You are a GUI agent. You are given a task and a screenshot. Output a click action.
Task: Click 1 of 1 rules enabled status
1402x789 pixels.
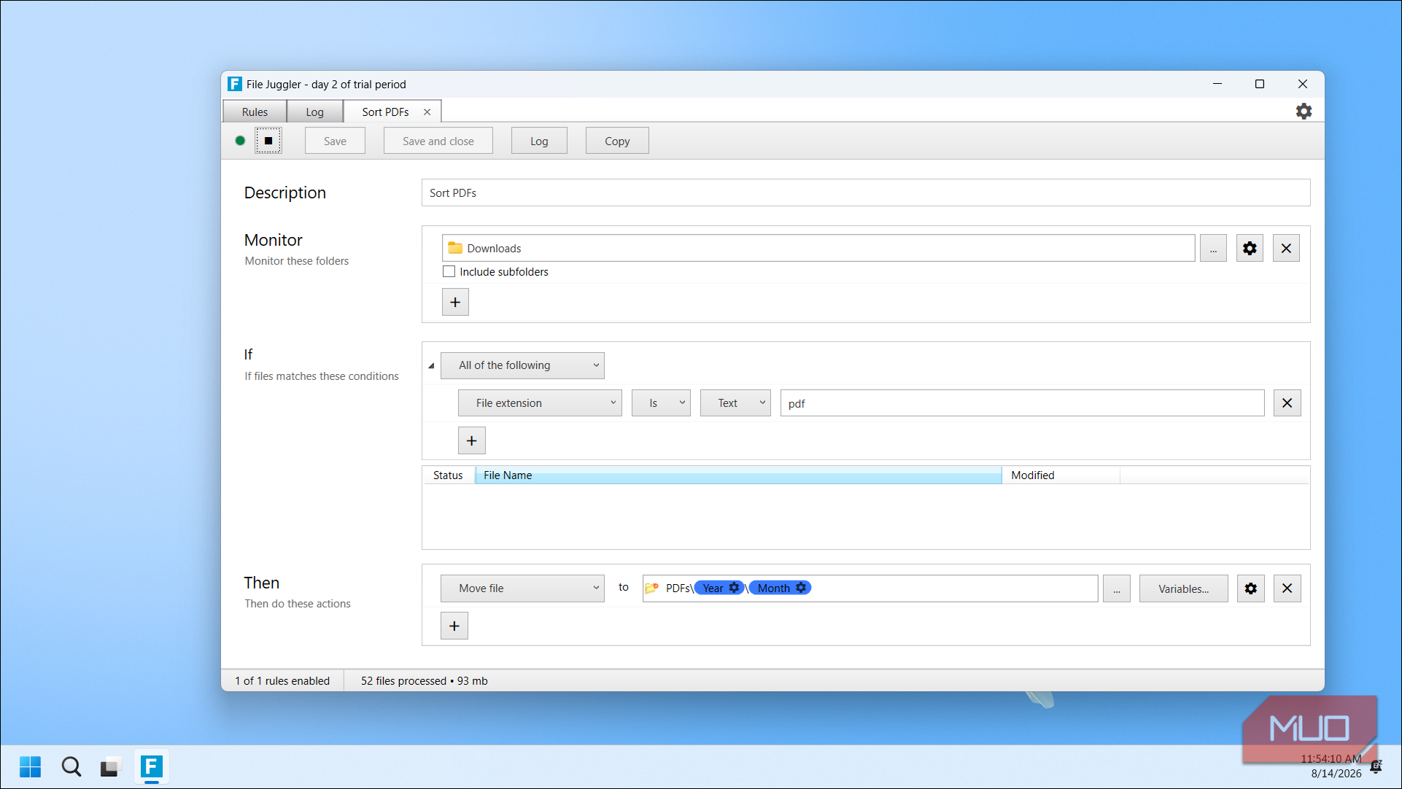tap(282, 680)
